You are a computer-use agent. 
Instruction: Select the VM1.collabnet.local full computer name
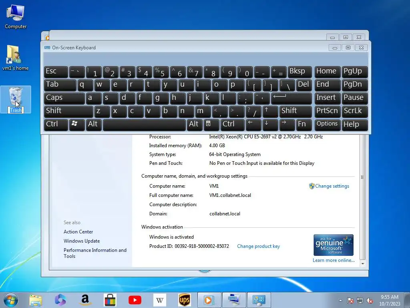click(230, 195)
